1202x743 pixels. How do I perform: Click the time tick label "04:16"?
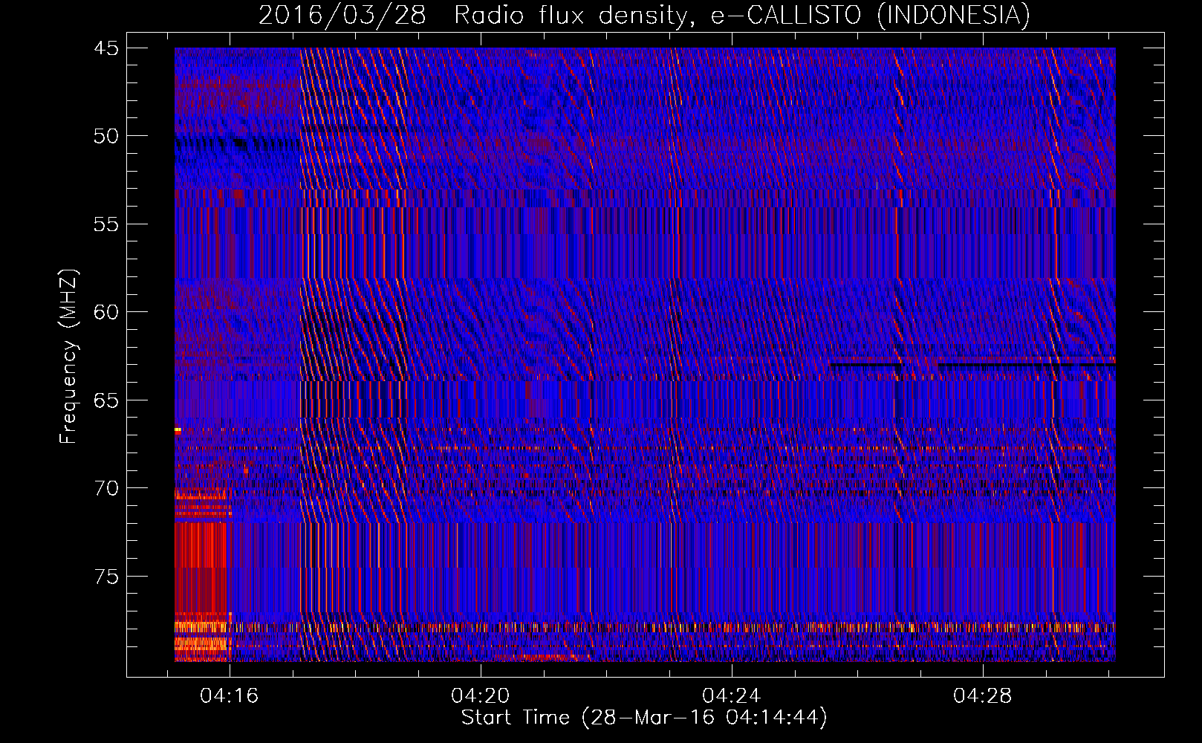[x=230, y=695]
